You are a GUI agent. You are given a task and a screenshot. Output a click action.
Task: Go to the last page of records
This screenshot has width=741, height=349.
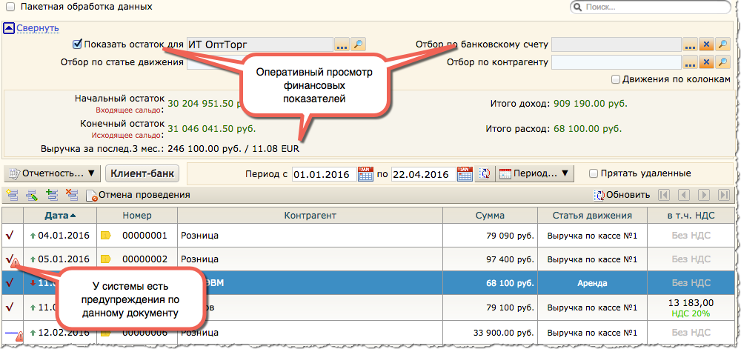(722, 195)
